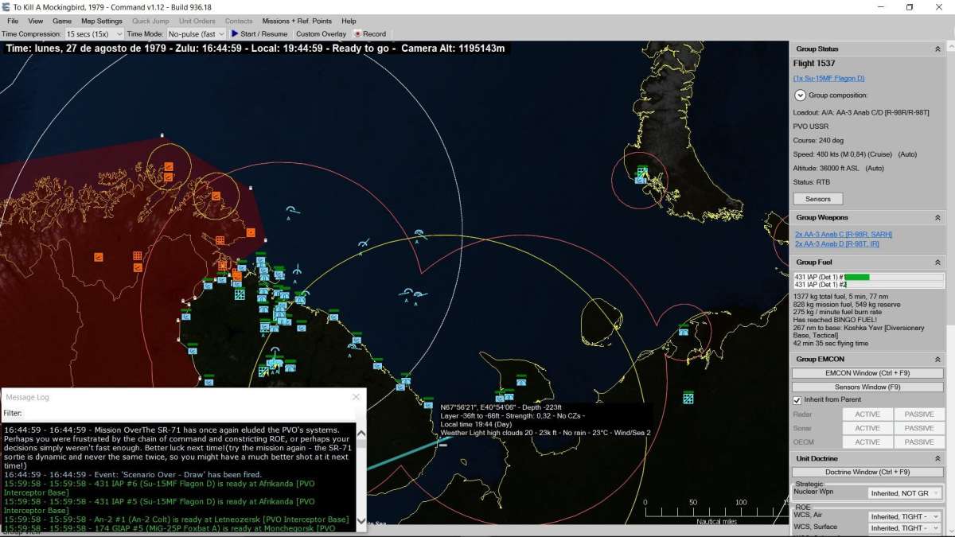Click Start / Resume play button
This screenshot has width=955, height=537.
(x=259, y=34)
